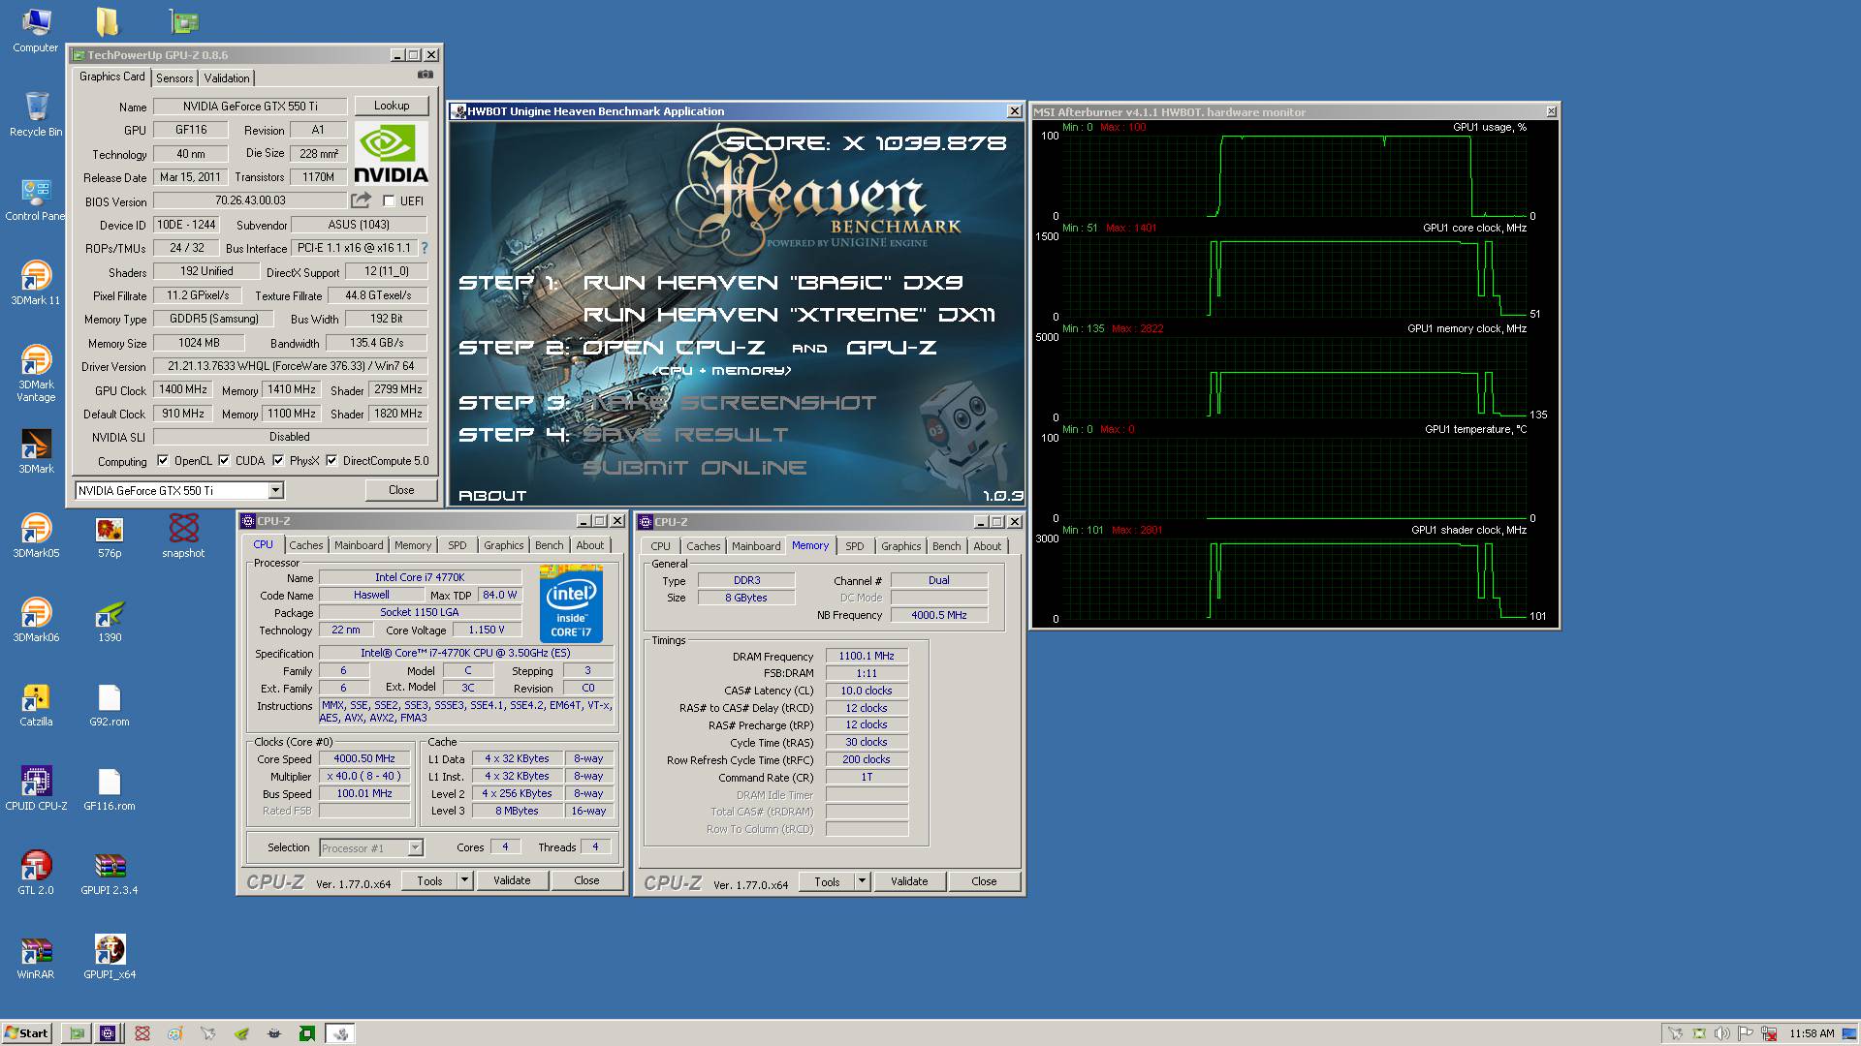Click the BIOS export arrow icon in GPU-Z
Image resolution: width=1861 pixels, height=1046 pixels.
click(361, 200)
